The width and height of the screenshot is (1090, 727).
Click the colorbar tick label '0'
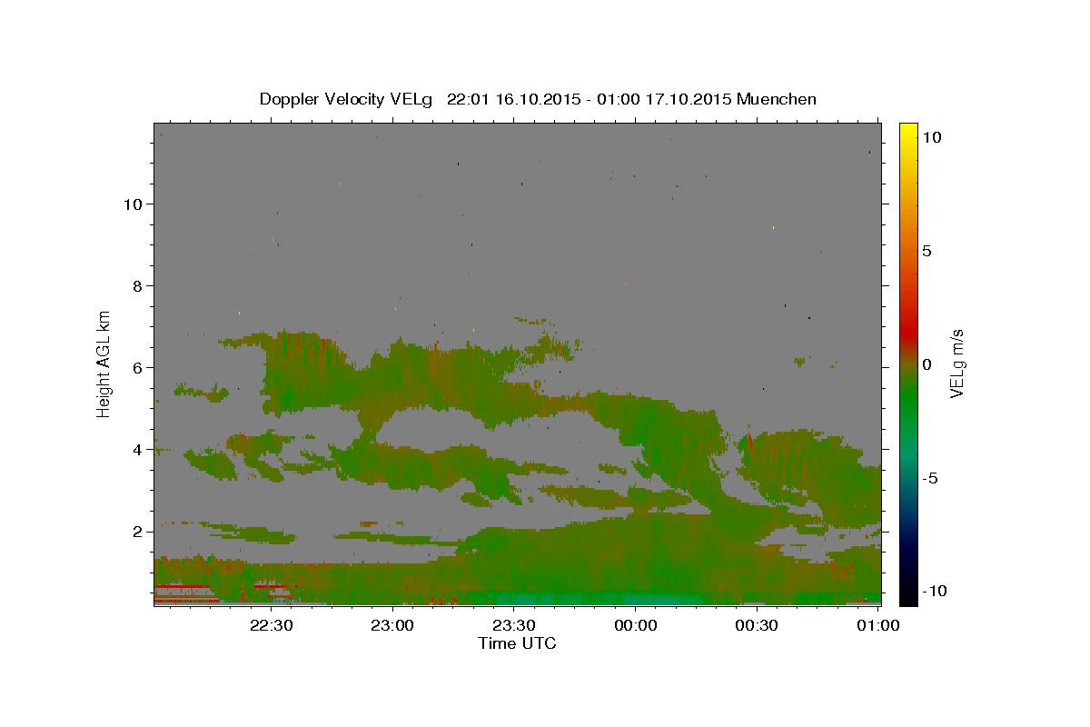click(x=926, y=364)
